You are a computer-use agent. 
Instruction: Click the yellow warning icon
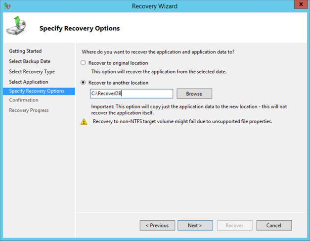pos(84,122)
